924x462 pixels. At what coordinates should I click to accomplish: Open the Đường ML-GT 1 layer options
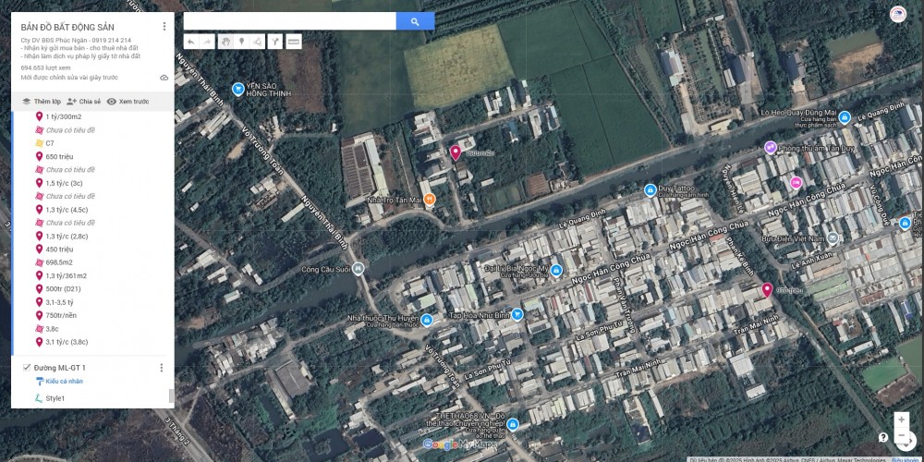[x=162, y=368]
